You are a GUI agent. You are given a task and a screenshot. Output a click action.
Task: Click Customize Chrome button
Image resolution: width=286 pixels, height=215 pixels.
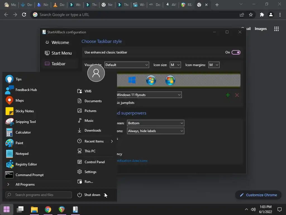tap(258, 195)
